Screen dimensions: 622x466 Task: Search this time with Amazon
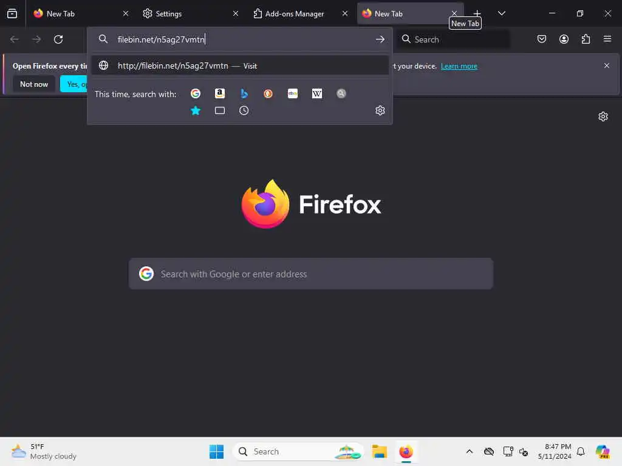pyautogui.click(x=220, y=93)
